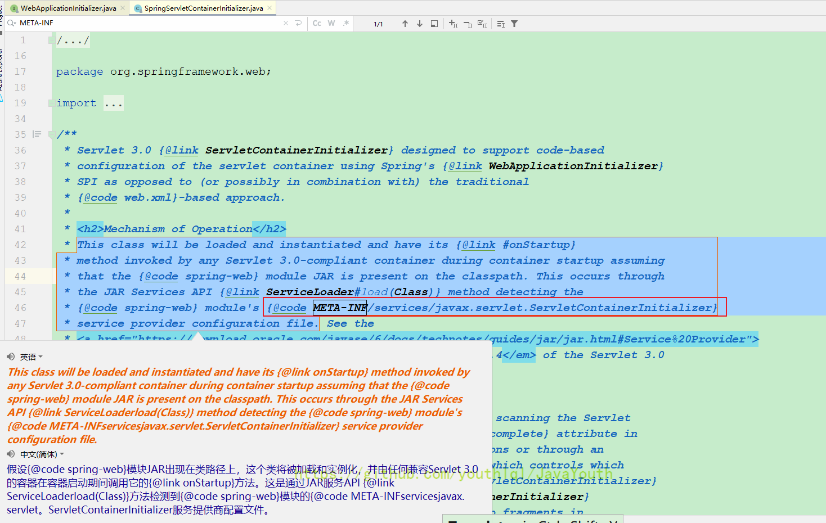Go to previous search occurrence arrow
Screen dimensions: 826x523
405,24
